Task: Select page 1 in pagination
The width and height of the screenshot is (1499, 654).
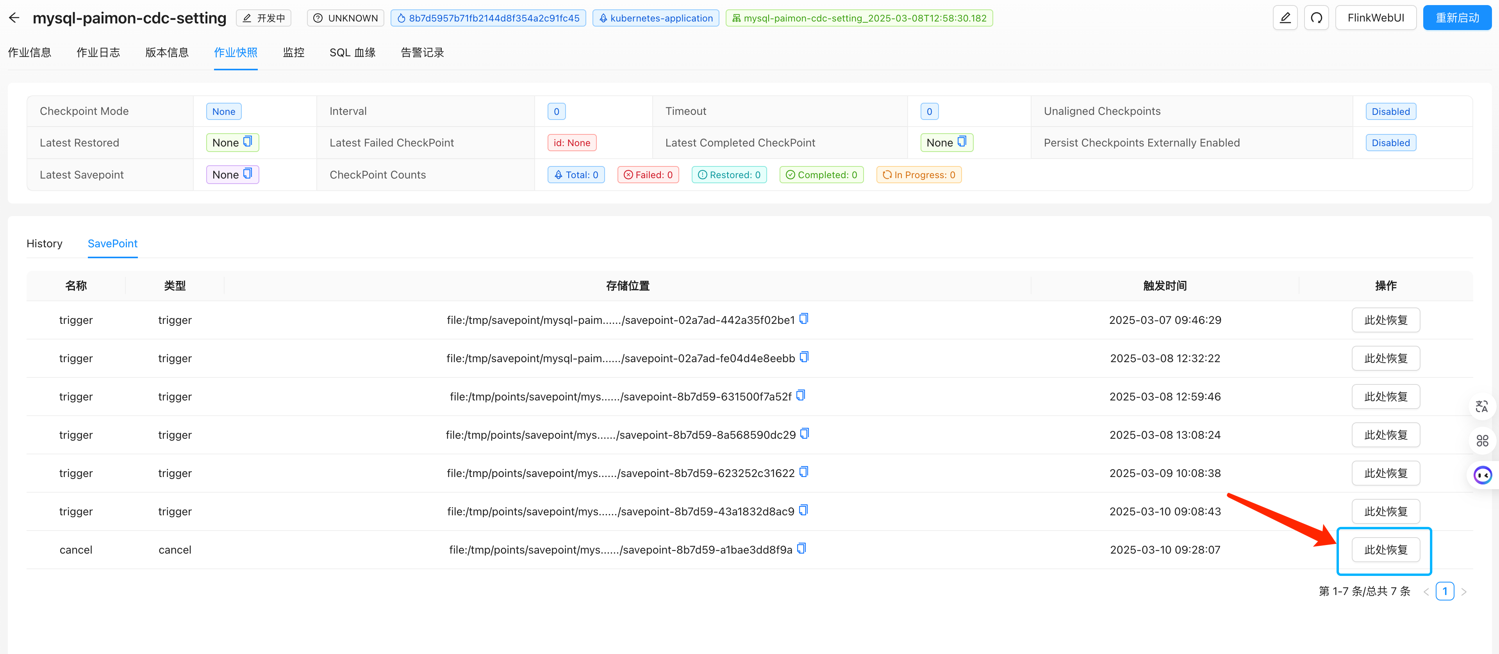Action: click(x=1444, y=591)
